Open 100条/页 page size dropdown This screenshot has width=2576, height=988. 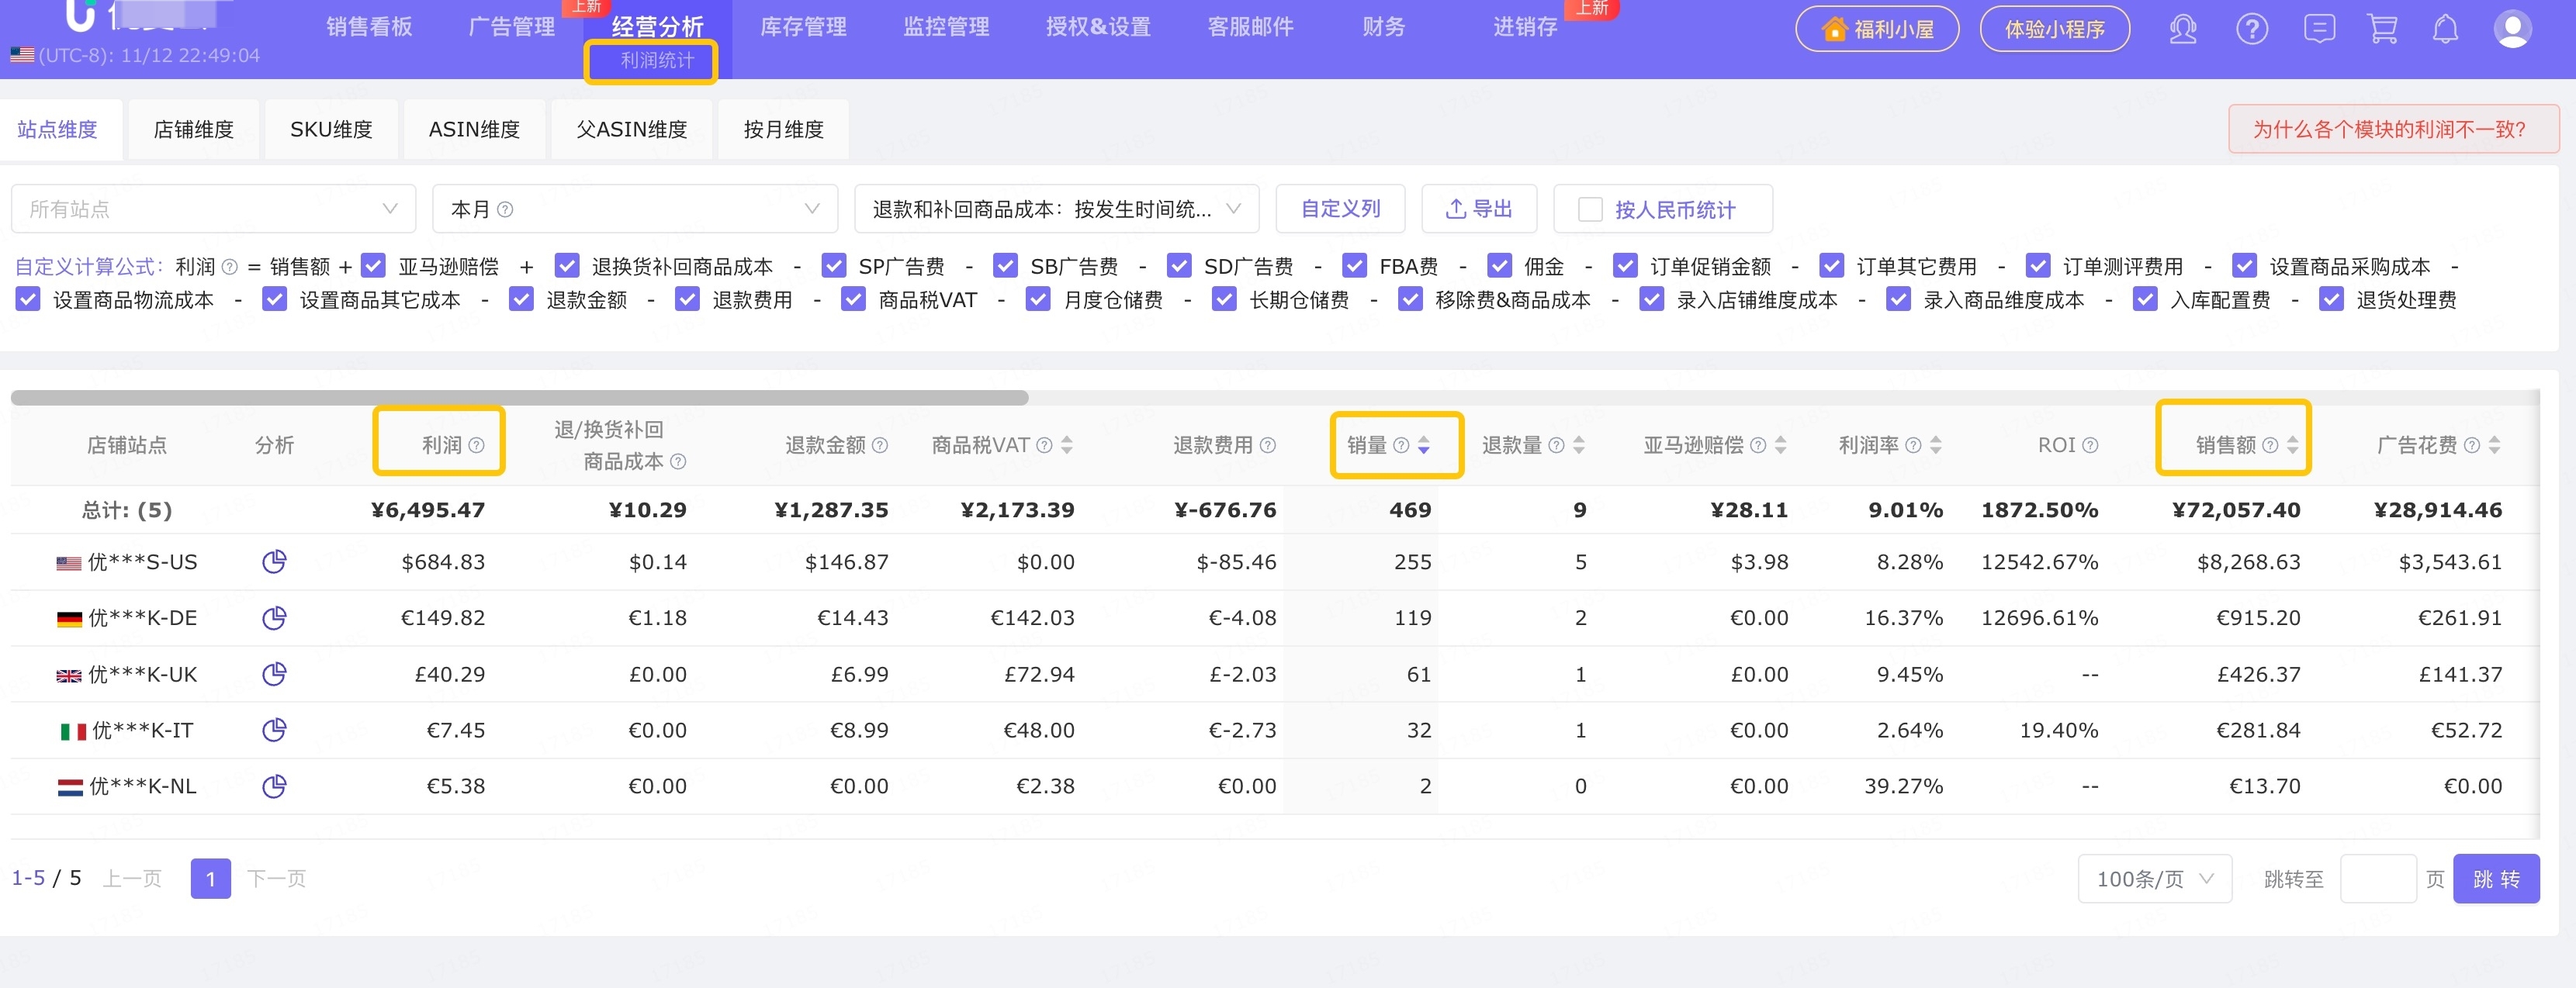2154,879
